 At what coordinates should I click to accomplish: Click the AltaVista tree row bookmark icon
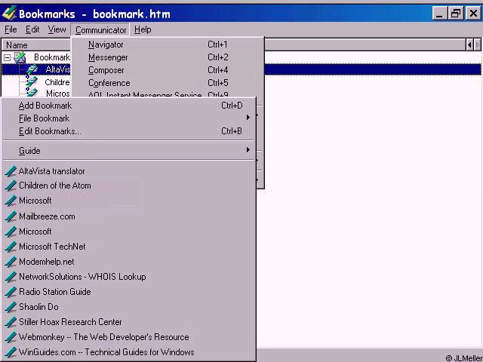(32, 69)
